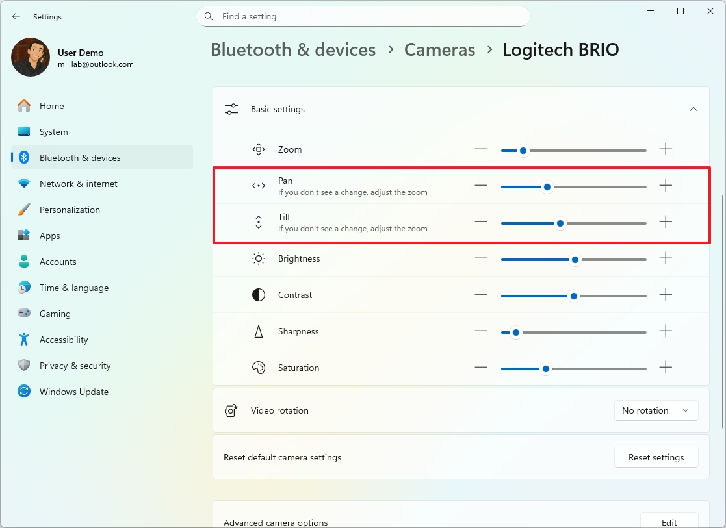Click Cameras in the breadcrumb navigation
This screenshot has width=726, height=528.
(x=439, y=49)
